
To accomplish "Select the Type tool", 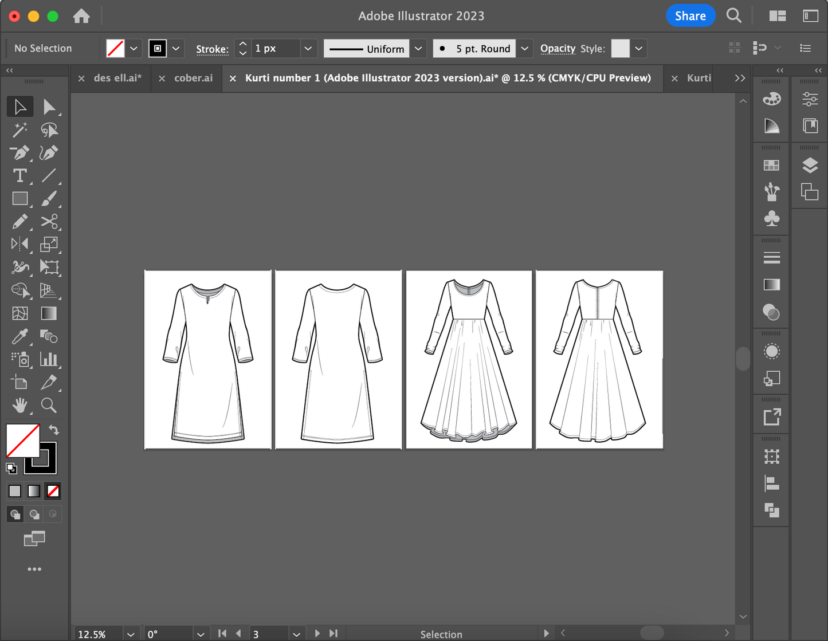I will pos(20,176).
